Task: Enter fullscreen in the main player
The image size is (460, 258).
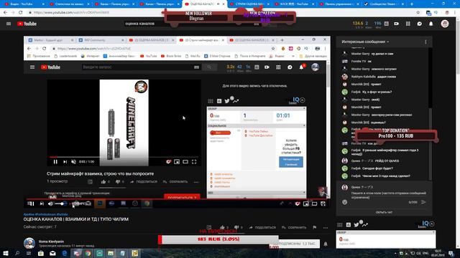Action: click(x=323, y=204)
